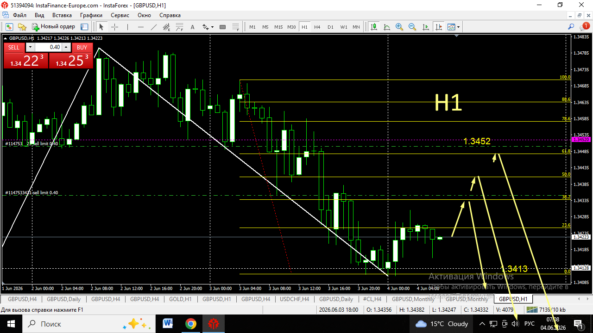This screenshot has height=333, width=593.
Task: Open the magnifier search icon
Action: tap(571, 27)
